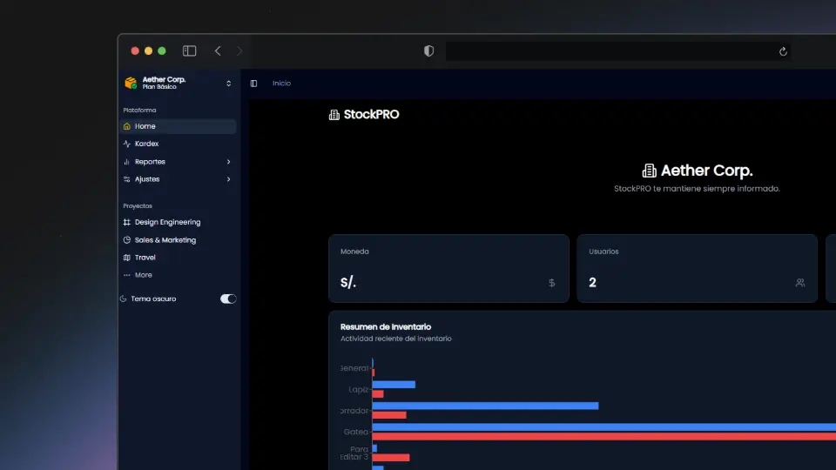Click 'StockPRO te mantiene siempre informado.' text
The image size is (836, 470).
(x=697, y=189)
